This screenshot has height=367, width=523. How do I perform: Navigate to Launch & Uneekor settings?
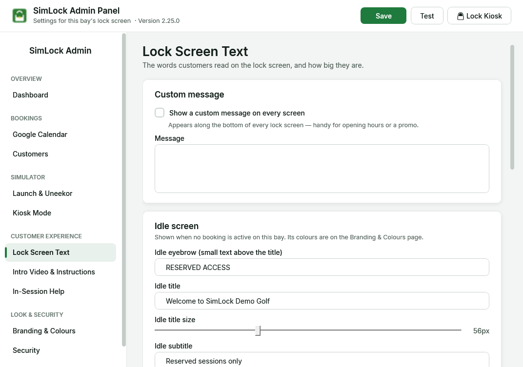point(60,193)
